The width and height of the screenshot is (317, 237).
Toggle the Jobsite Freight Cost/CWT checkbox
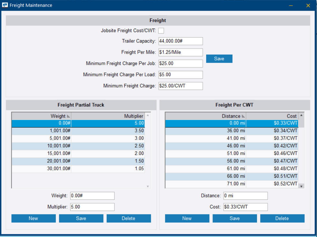(x=161, y=31)
